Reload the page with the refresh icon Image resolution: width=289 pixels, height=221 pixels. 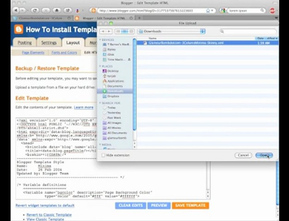(x=35, y=10)
